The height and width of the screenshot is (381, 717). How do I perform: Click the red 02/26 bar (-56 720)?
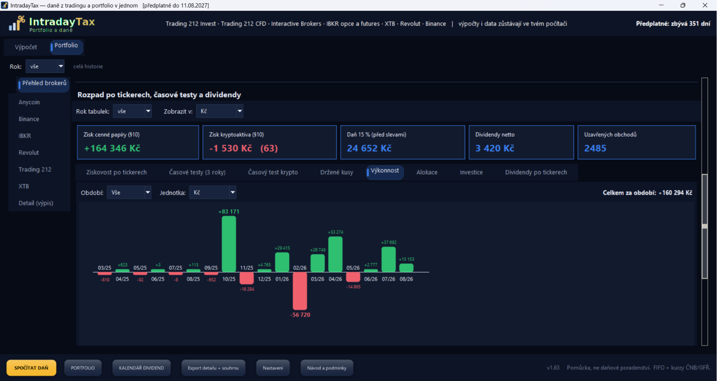coord(300,291)
